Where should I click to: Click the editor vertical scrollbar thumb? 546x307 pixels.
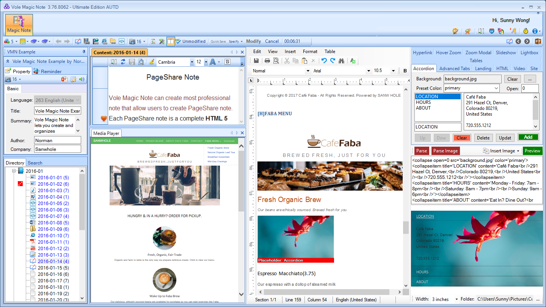pyautogui.click(x=406, y=228)
